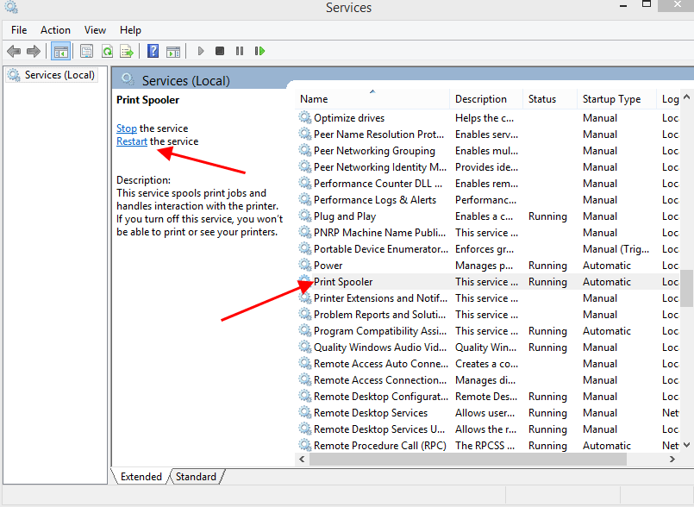
Task: Click gear icon beside Peer Networking Grouping
Action: click(305, 151)
